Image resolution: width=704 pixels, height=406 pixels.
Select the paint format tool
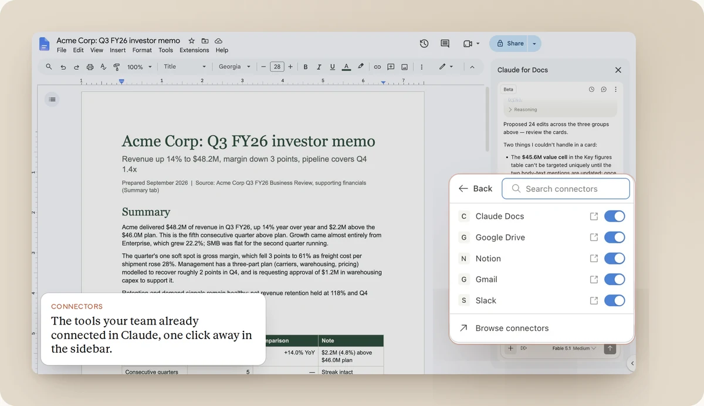[x=116, y=67]
